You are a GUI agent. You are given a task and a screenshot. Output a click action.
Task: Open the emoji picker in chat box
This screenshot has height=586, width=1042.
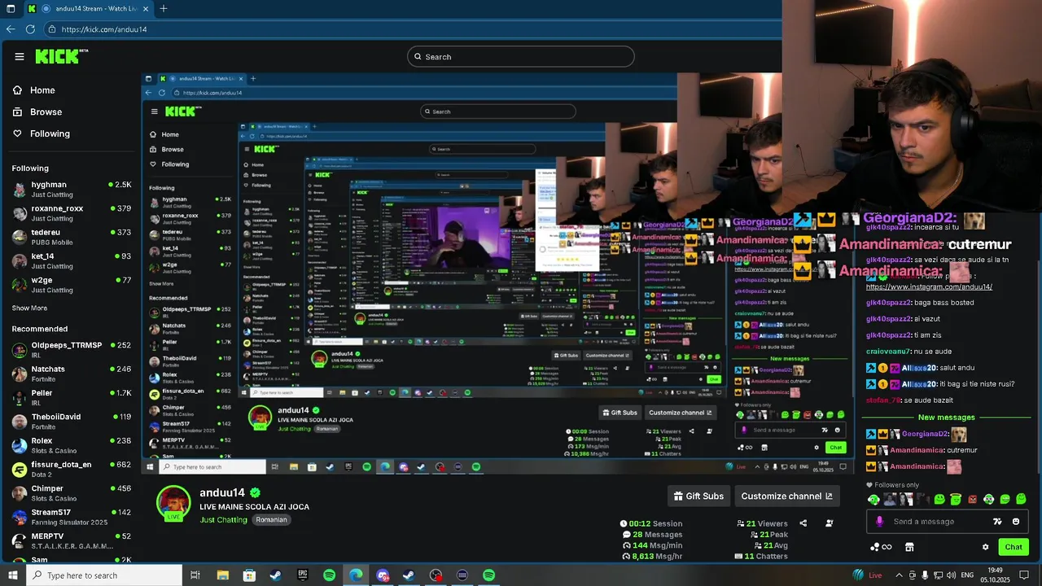[1016, 522]
